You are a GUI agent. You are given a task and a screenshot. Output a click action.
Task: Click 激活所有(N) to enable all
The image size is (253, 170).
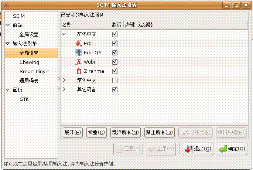coord(126,133)
